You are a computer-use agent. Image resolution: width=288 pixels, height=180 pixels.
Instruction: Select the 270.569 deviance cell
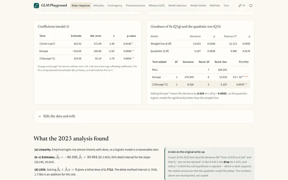click(x=189, y=77)
